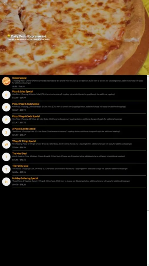Click The Family Deal T icon

click(x=6, y=169)
